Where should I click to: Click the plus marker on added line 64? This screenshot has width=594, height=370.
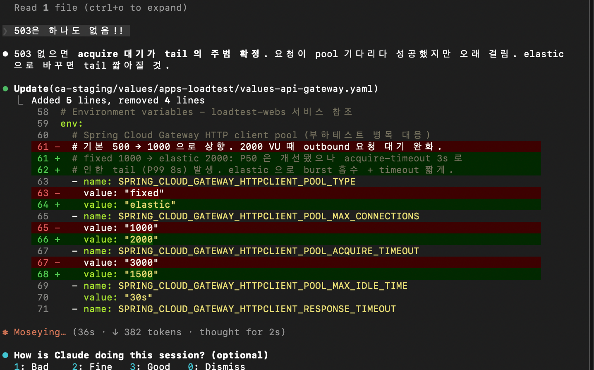tap(57, 204)
